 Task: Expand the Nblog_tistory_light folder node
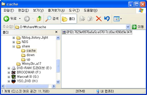tap(14, 38)
